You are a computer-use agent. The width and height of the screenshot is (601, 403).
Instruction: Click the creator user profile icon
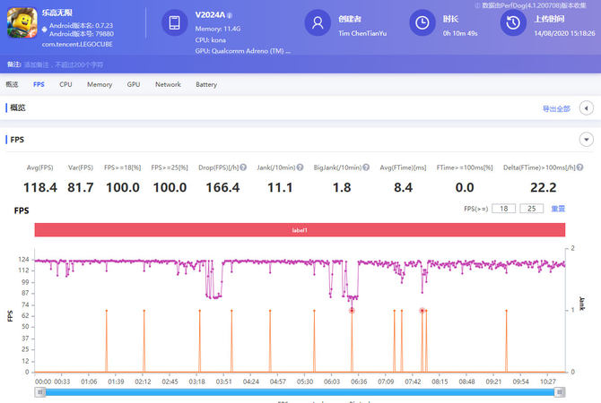pos(318,24)
